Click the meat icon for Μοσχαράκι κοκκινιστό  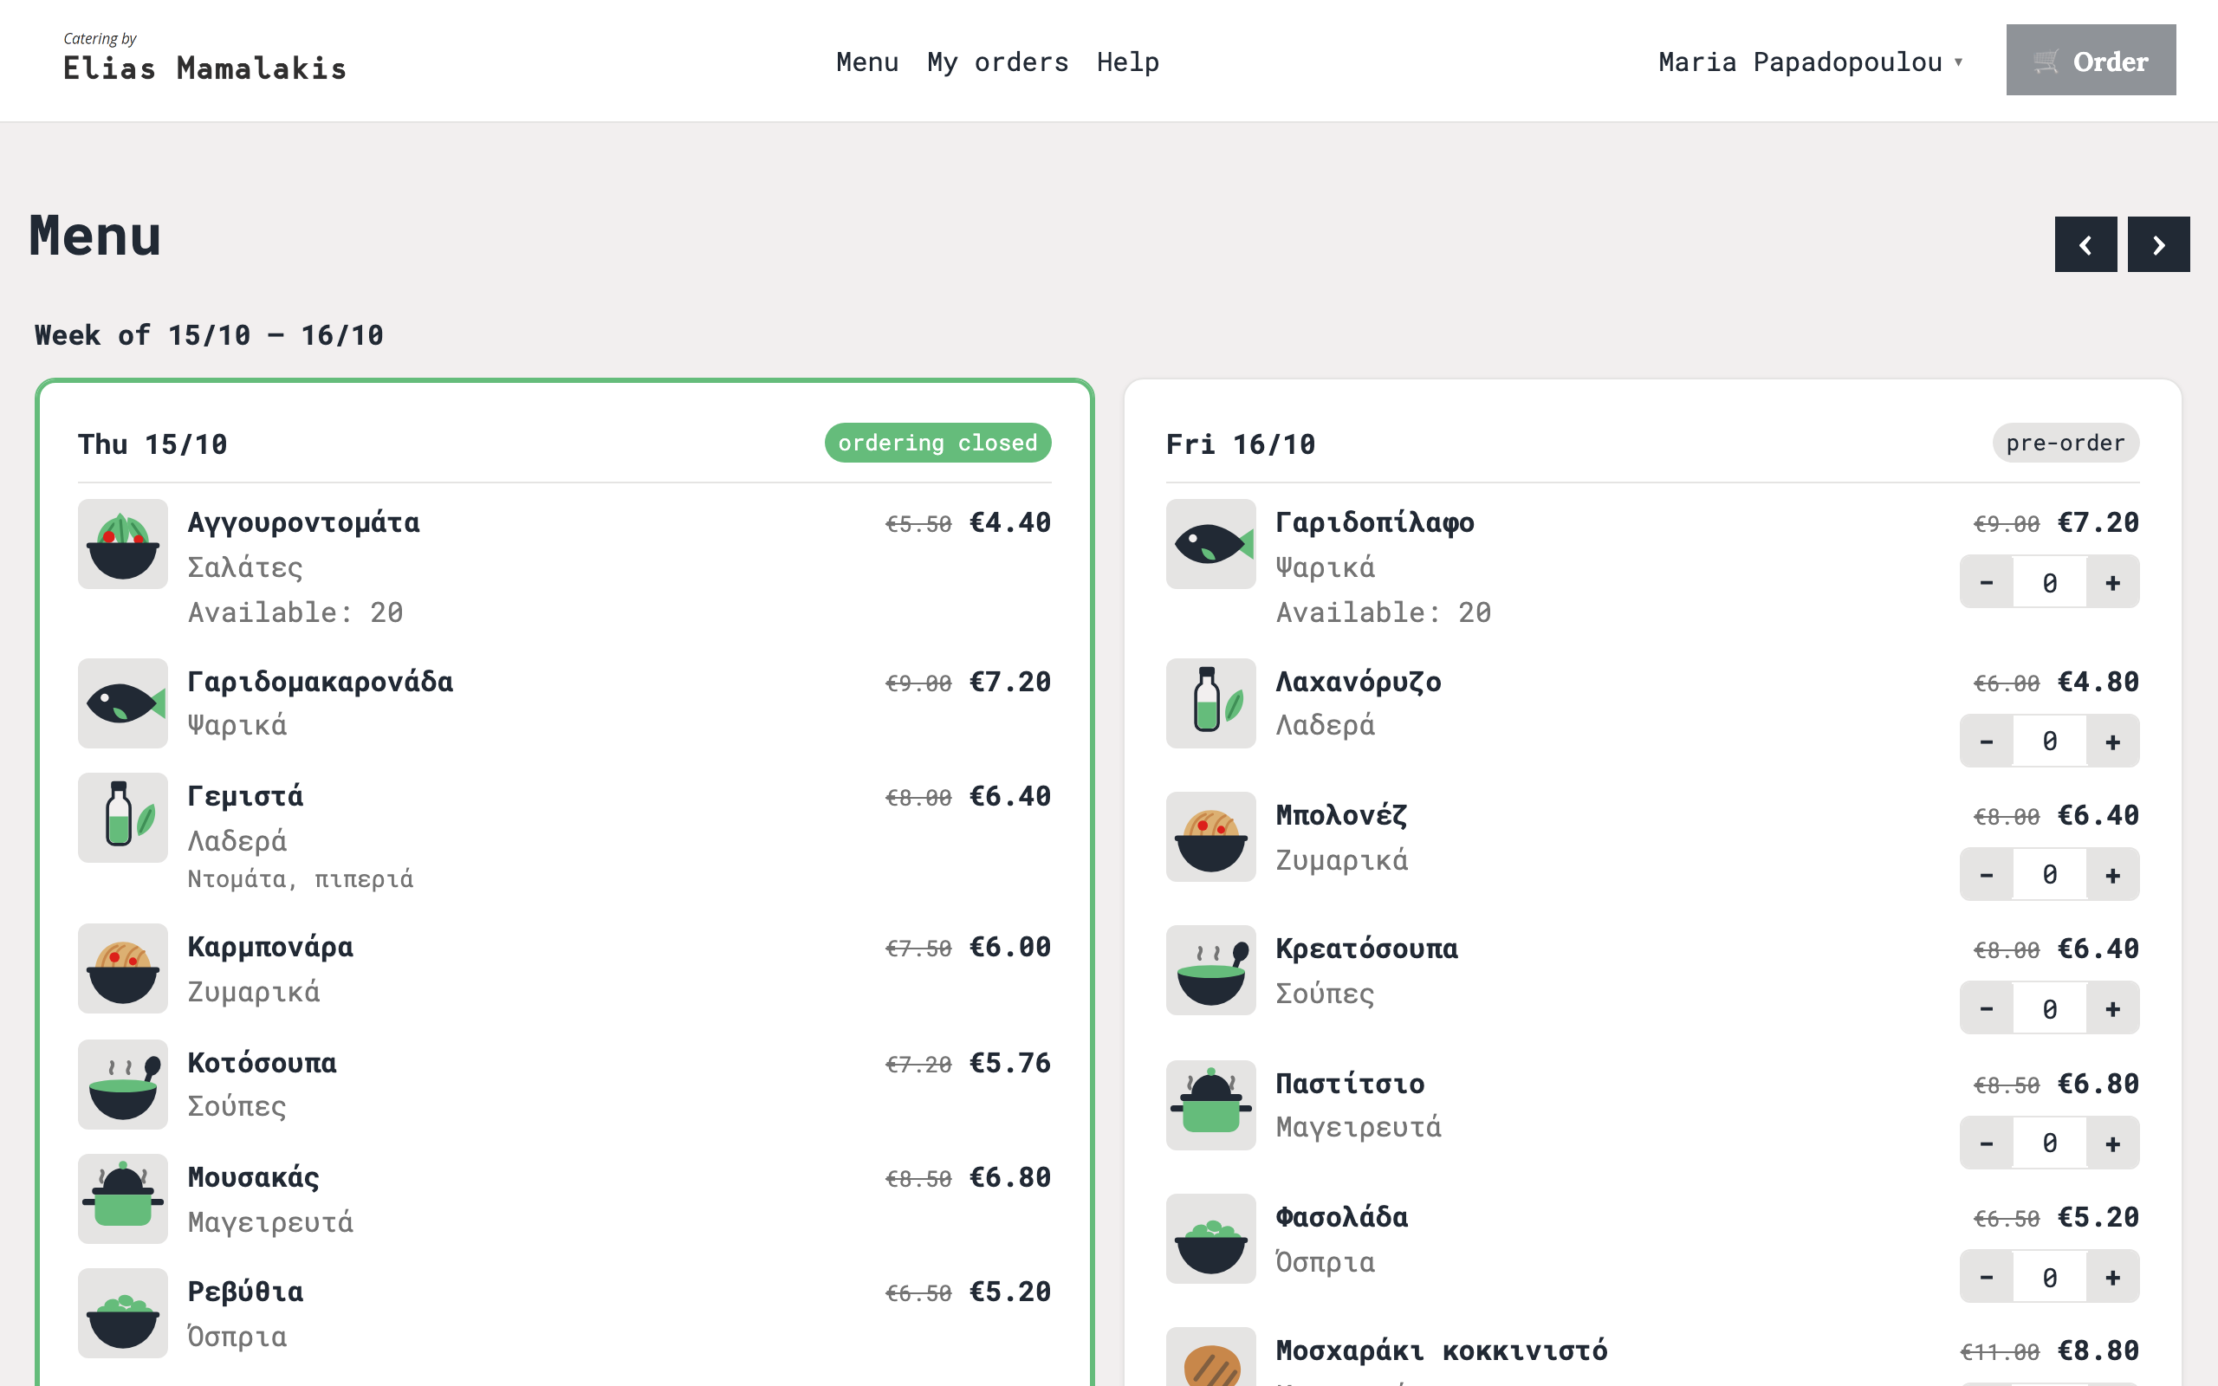(1210, 1358)
